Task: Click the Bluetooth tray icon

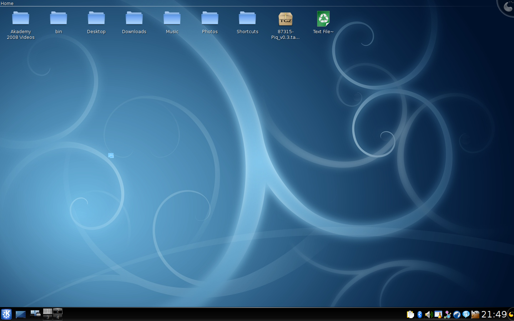Action: click(x=420, y=315)
